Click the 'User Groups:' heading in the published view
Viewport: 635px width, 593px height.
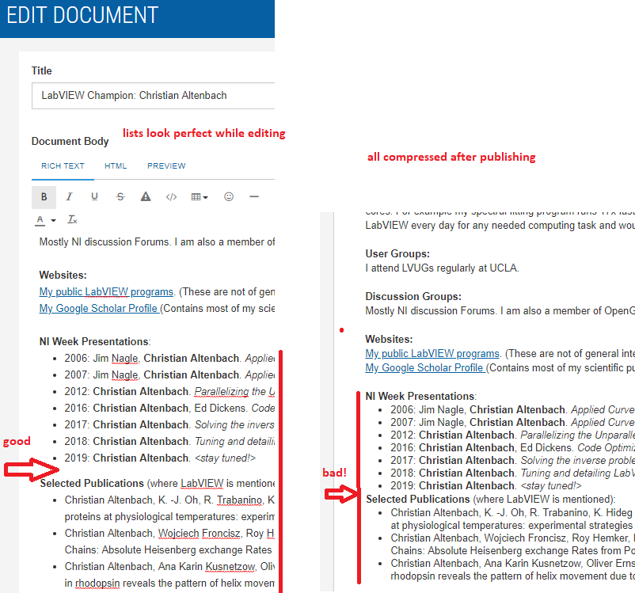pyautogui.click(x=397, y=254)
